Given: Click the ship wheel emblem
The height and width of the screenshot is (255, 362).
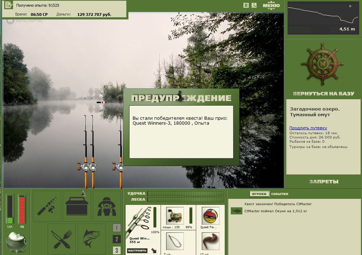Looking at the screenshot, I should click(x=322, y=64).
